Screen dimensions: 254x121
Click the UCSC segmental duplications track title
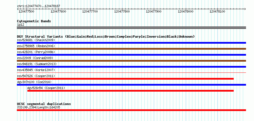click(x=44, y=104)
